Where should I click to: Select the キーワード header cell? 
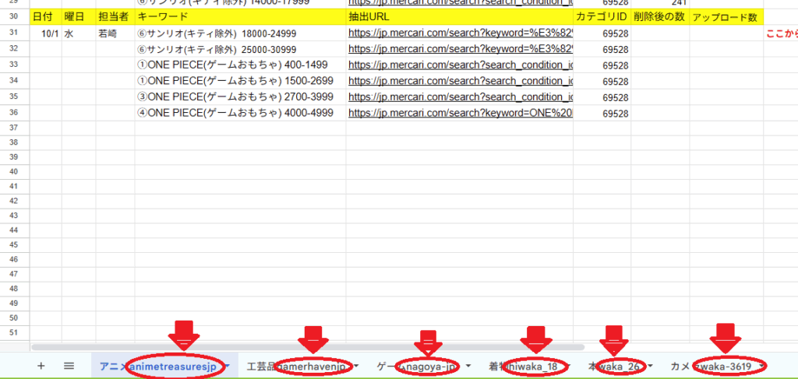click(239, 16)
